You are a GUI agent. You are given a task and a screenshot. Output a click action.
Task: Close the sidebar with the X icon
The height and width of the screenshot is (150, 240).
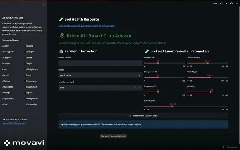pos(44,4)
